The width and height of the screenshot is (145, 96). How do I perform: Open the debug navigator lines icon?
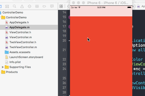[x=37, y=6]
